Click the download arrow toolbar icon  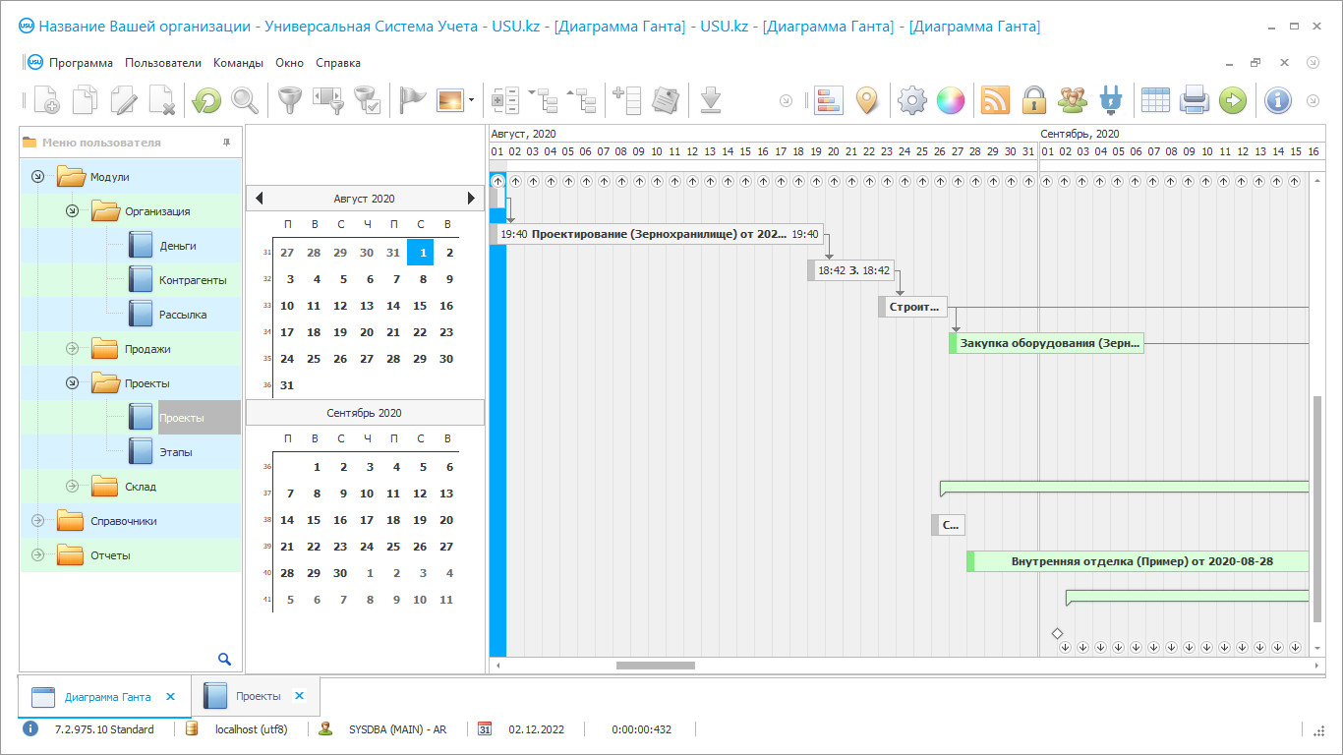tap(712, 99)
